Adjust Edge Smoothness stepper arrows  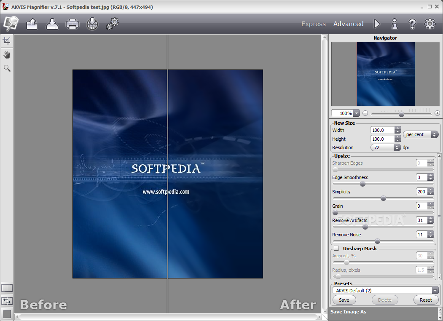coord(431,177)
